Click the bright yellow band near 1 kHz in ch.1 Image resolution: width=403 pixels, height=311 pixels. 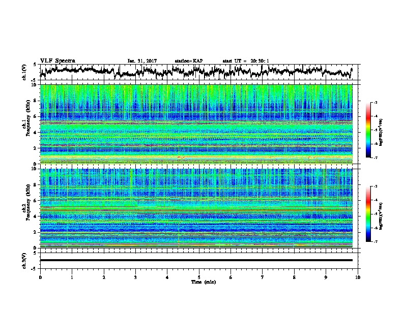coord(196,157)
